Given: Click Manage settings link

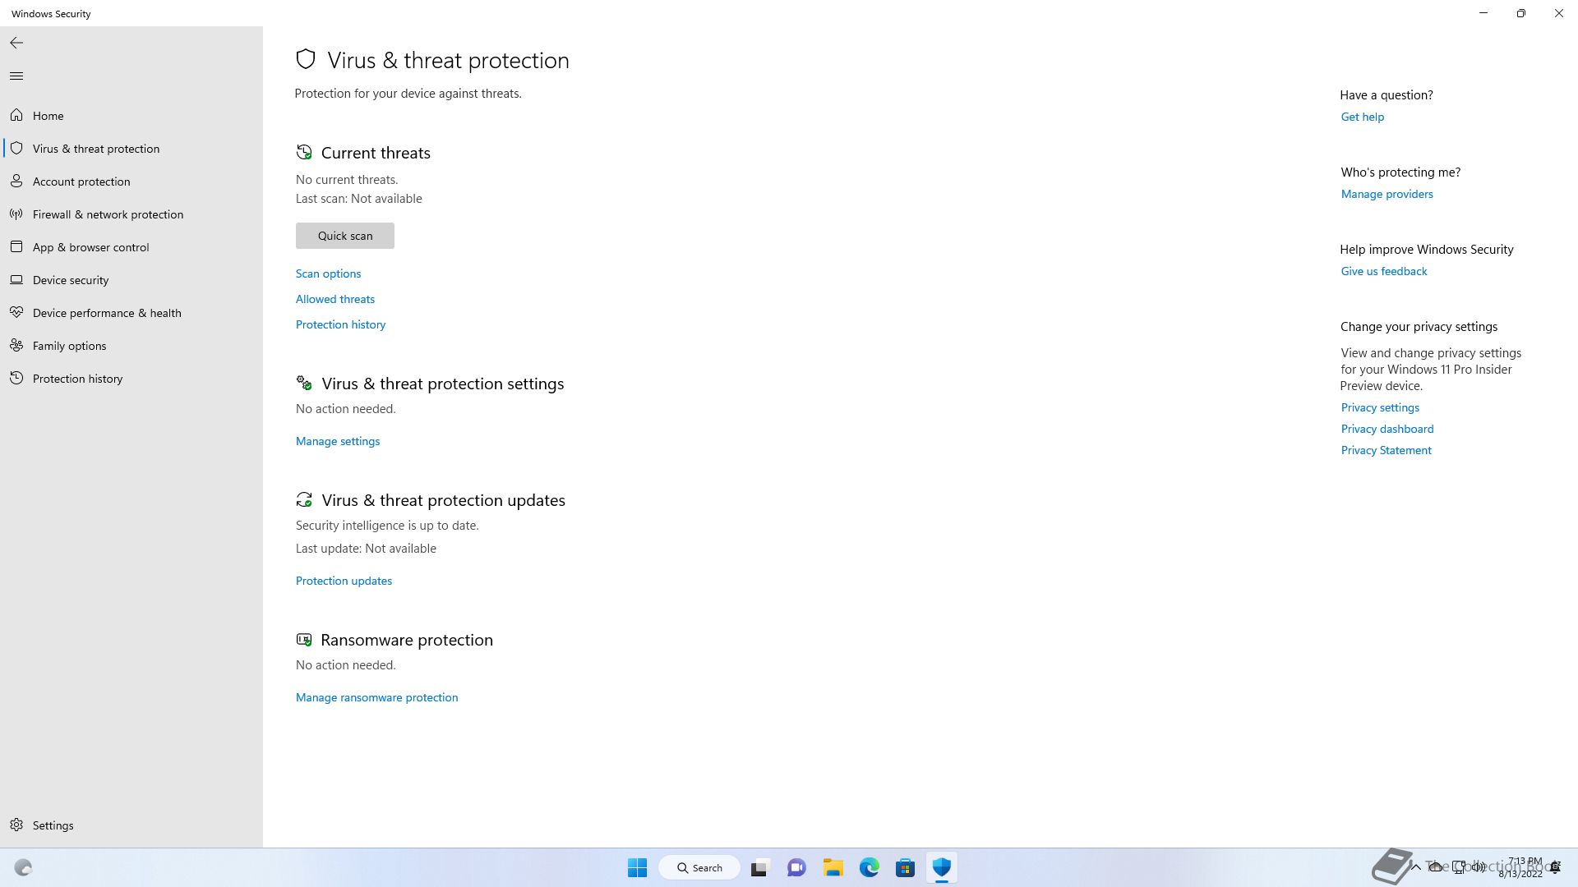Looking at the screenshot, I should click(x=338, y=441).
